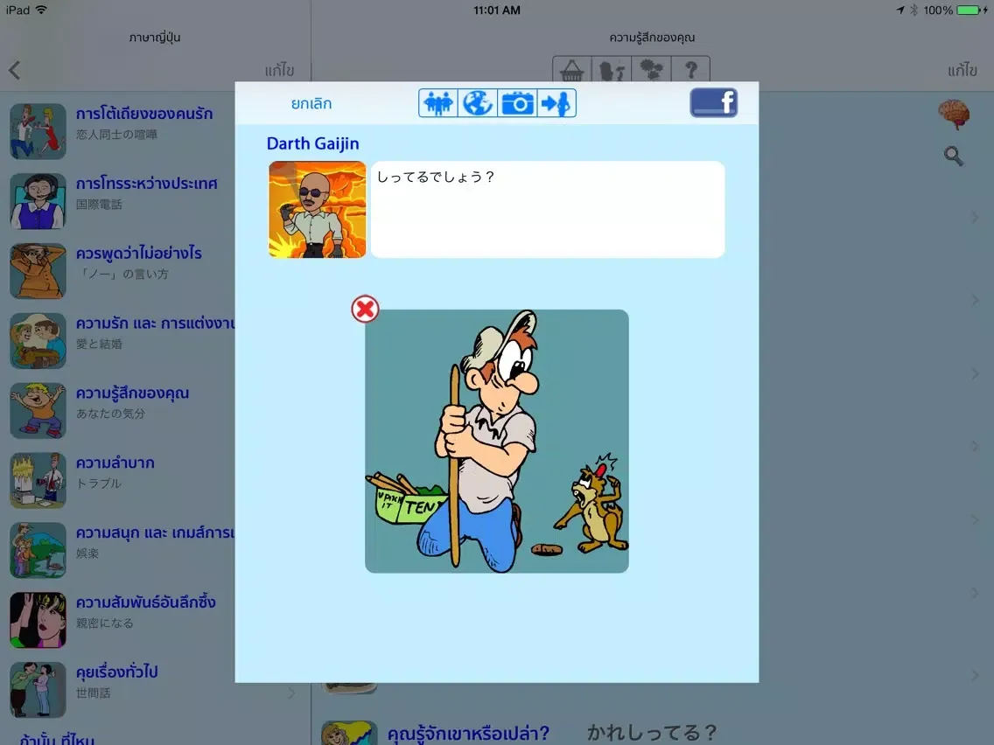The width and height of the screenshot is (994, 745).
Task: Tap the ยกเลิก cancel button
Action: pyautogui.click(x=311, y=103)
